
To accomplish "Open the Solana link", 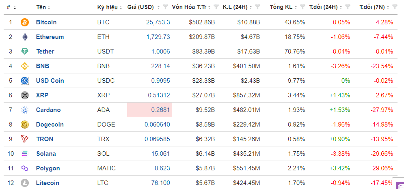I will coord(46,154).
